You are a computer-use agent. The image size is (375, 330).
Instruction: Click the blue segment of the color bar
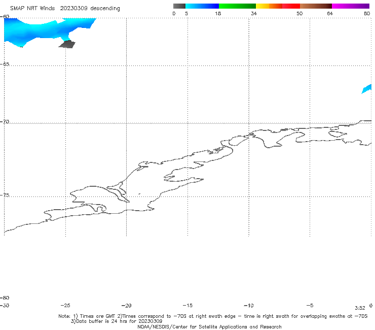click(x=202, y=6)
